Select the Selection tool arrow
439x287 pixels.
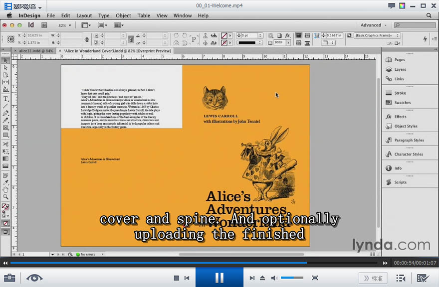[5, 60]
